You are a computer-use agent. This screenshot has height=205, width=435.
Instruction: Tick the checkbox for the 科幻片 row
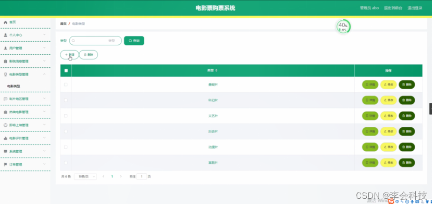[66, 100]
